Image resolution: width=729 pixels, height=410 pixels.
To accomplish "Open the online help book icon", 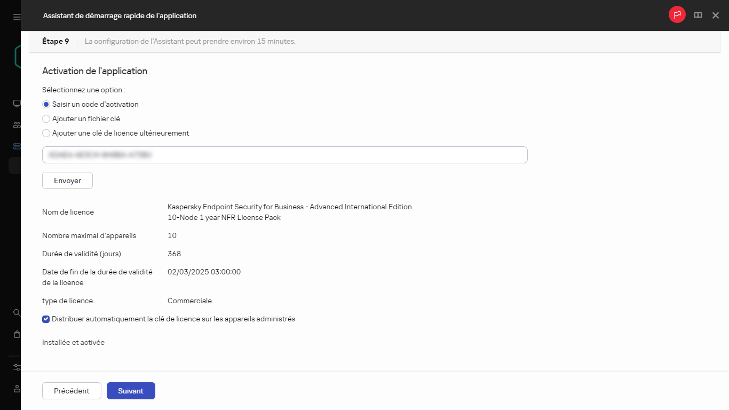I will 698,15.
